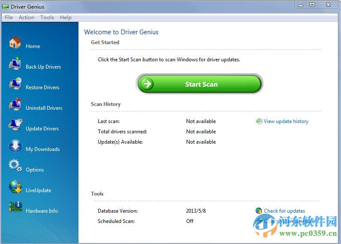Click the Tools section heading in main panel
Screen dimensions: 341x244
click(97, 193)
